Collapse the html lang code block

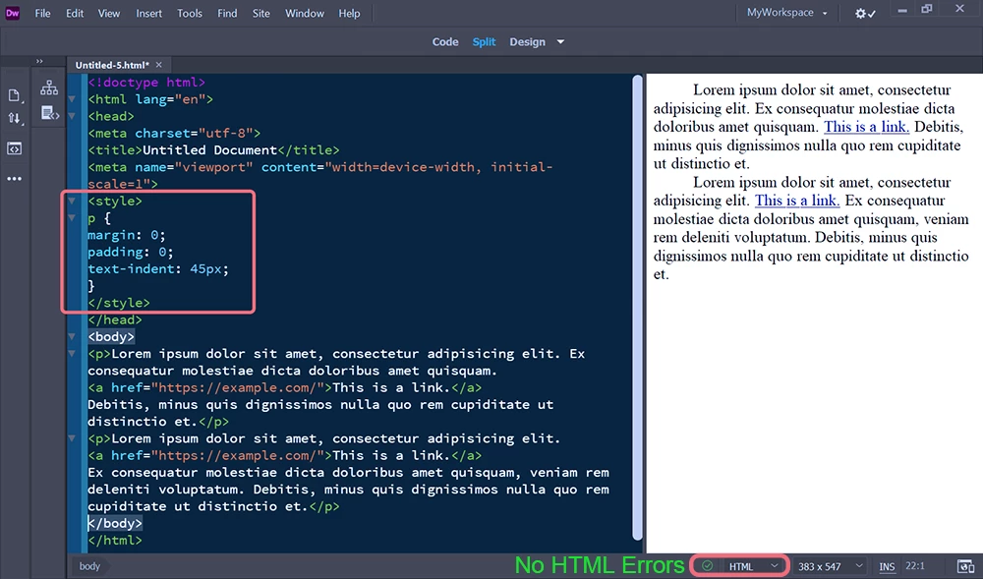click(72, 99)
